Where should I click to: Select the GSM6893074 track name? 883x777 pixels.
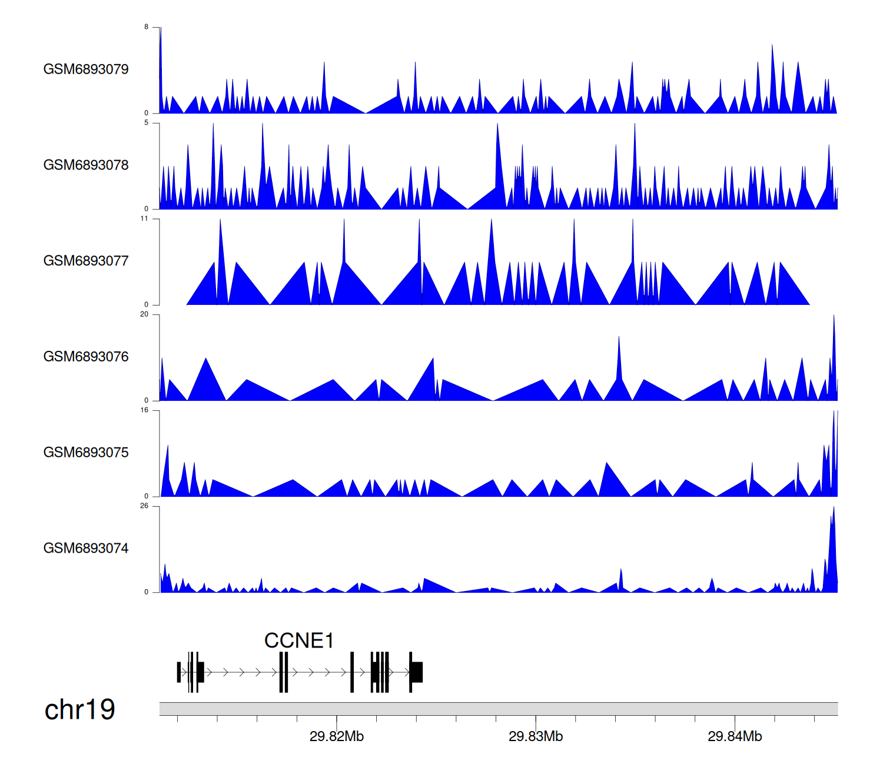point(86,549)
